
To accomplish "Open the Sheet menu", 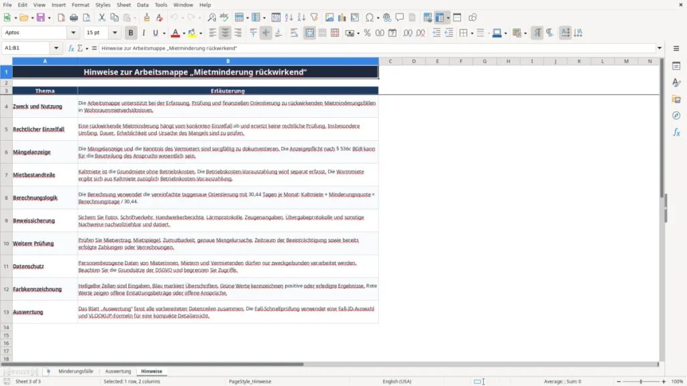I will click(123, 5).
